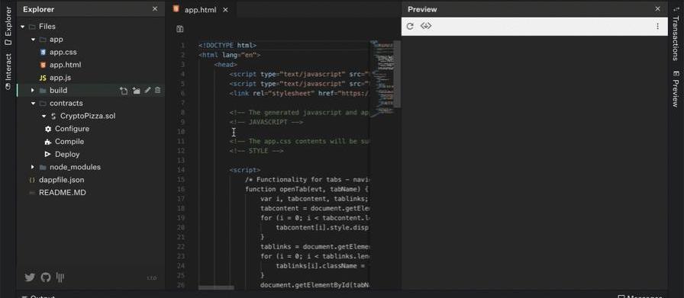
Task: Click the new folder icon on build row
Action: (x=136, y=91)
